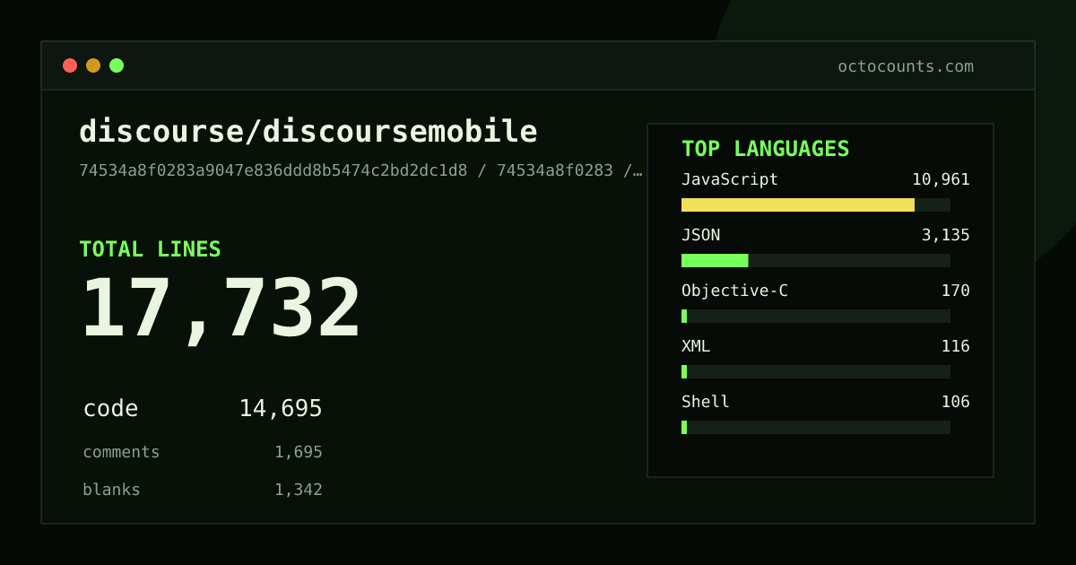
Task: Select the JSON count 3,135
Action: (946, 235)
